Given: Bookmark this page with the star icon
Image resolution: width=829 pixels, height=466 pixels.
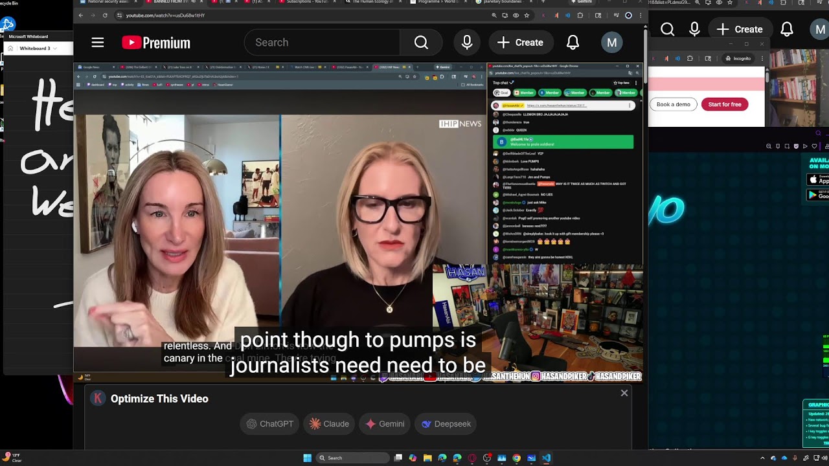Looking at the screenshot, I should click(527, 15).
